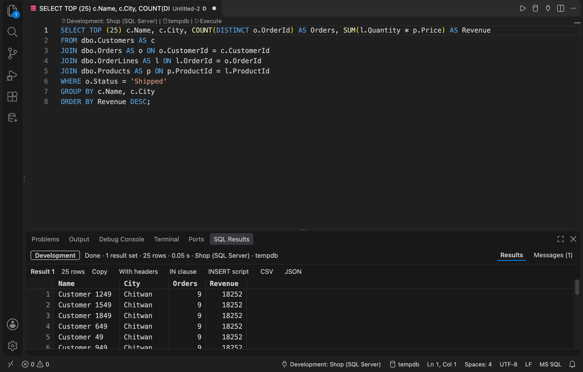583x372 pixels.
Task: Click the INSERT script button
Action: [x=228, y=272]
